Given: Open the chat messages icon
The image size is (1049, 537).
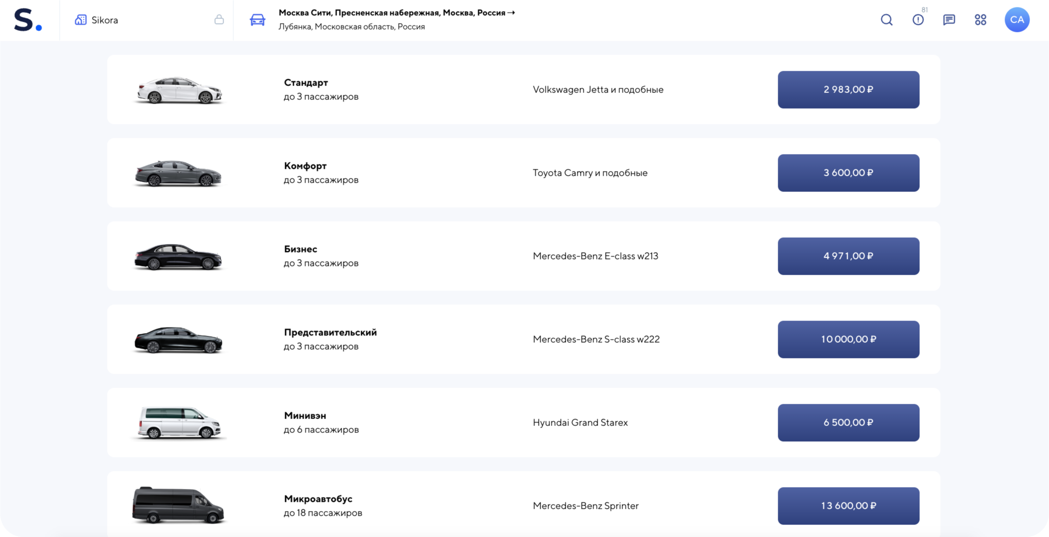Looking at the screenshot, I should [949, 20].
